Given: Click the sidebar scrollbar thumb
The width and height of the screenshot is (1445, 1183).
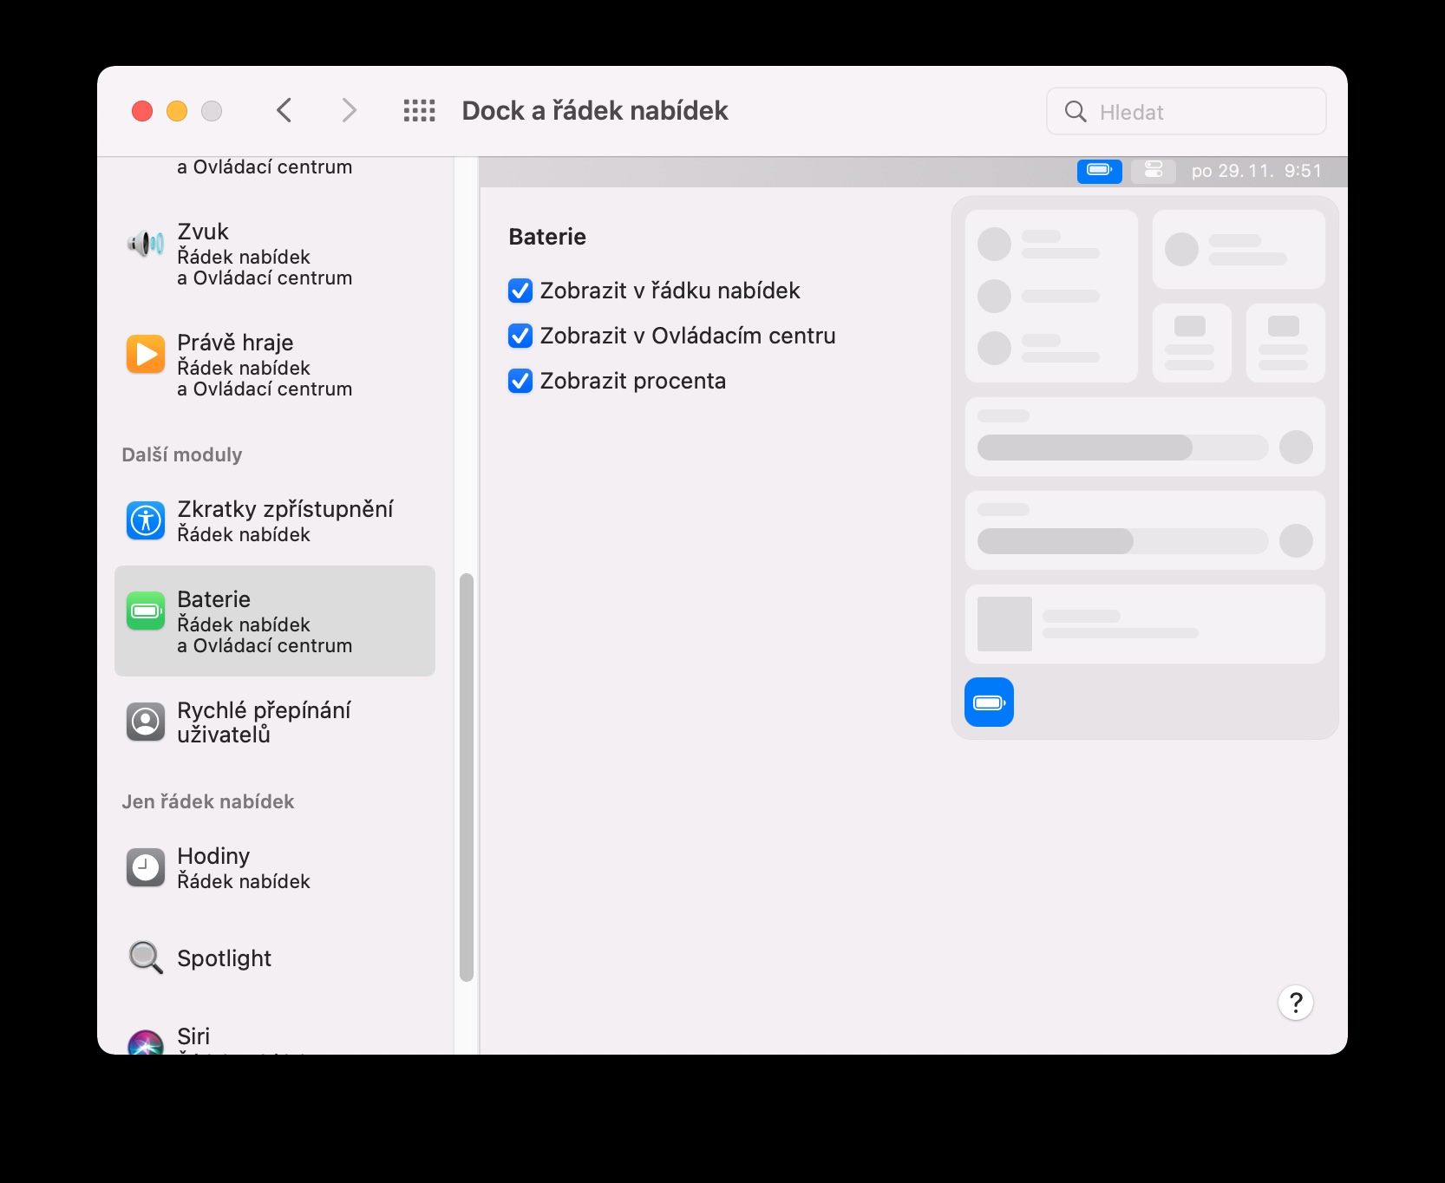Looking at the screenshot, I should pos(467,777).
